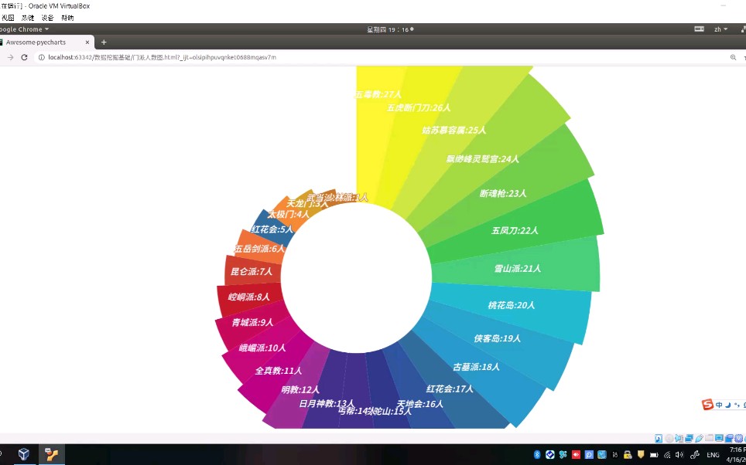
Task: Click the battery tray icon
Action: [654, 455]
